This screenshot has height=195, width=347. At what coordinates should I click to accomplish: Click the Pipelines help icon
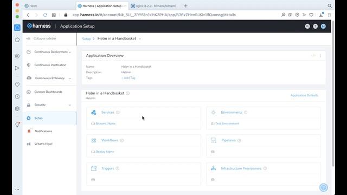pos(239,140)
